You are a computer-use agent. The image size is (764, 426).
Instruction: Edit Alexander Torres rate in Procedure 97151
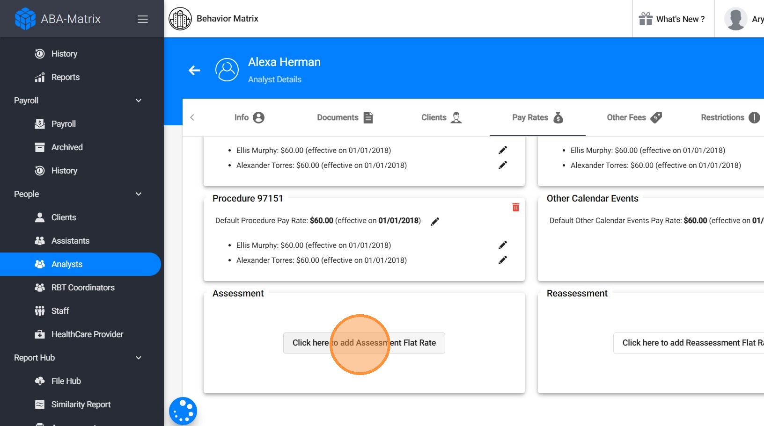point(503,260)
